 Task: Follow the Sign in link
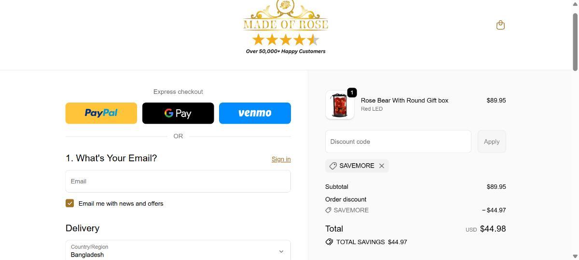tap(281, 159)
